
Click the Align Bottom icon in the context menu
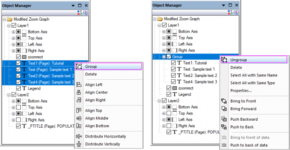79,126
